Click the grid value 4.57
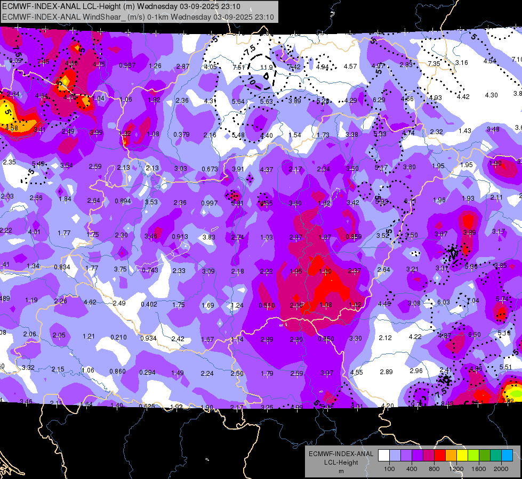This screenshot has width=522, height=479. coord(350,66)
